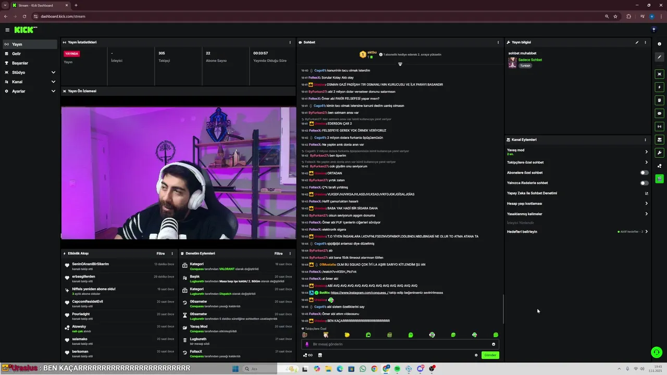Open the Gelir sidebar page
Image resolution: width=667 pixels, height=375 pixels.
[x=30, y=54]
